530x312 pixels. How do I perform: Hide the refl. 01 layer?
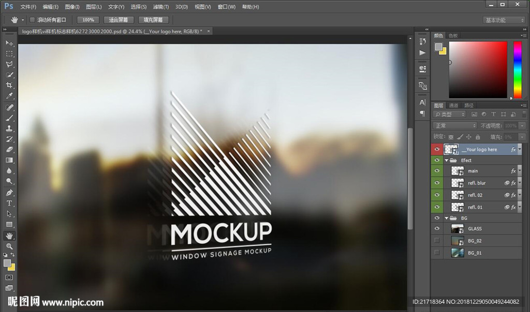(437, 207)
